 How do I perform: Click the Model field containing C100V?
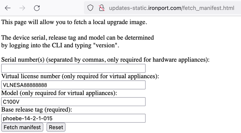coord(73,102)
